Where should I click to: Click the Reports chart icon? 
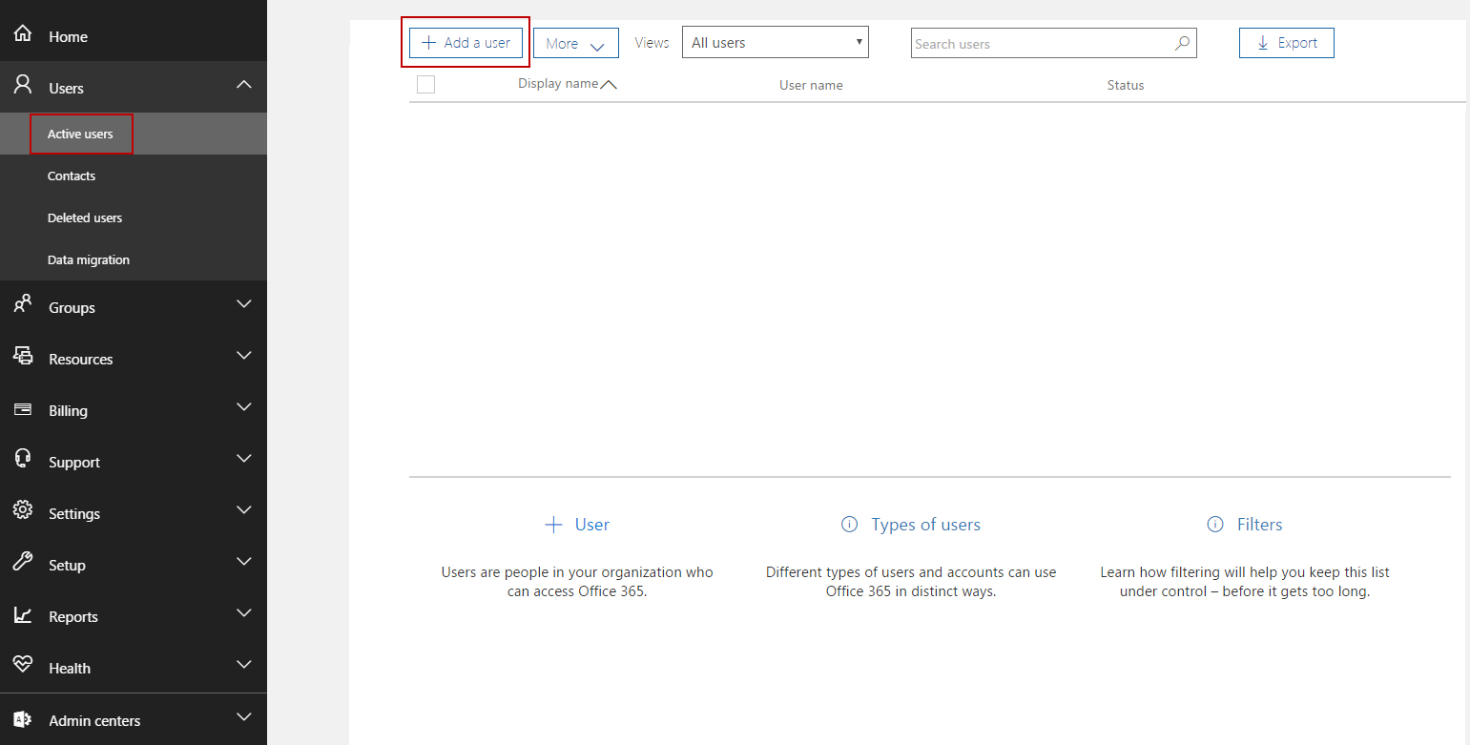(23, 615)
